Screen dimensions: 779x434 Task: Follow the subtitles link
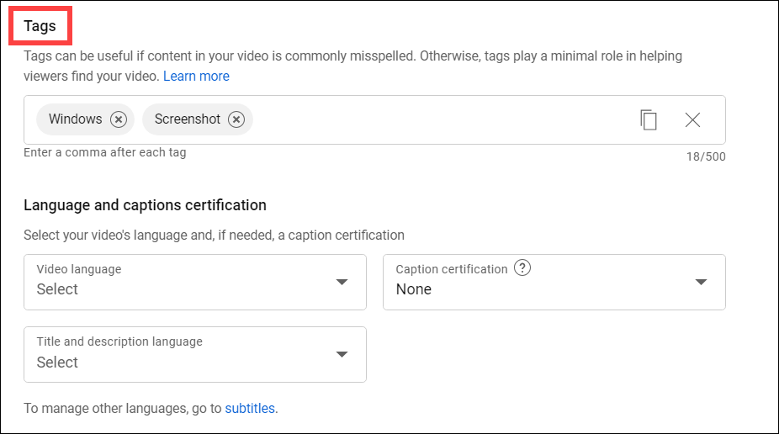pos(250,408)
